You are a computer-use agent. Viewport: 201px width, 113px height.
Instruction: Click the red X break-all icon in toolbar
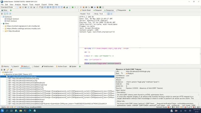[84, 7]
